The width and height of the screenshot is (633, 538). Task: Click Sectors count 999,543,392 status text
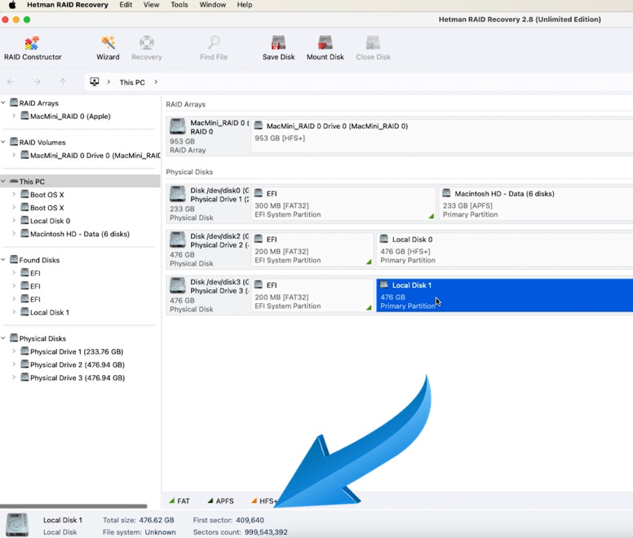click(x=240, y=532)
